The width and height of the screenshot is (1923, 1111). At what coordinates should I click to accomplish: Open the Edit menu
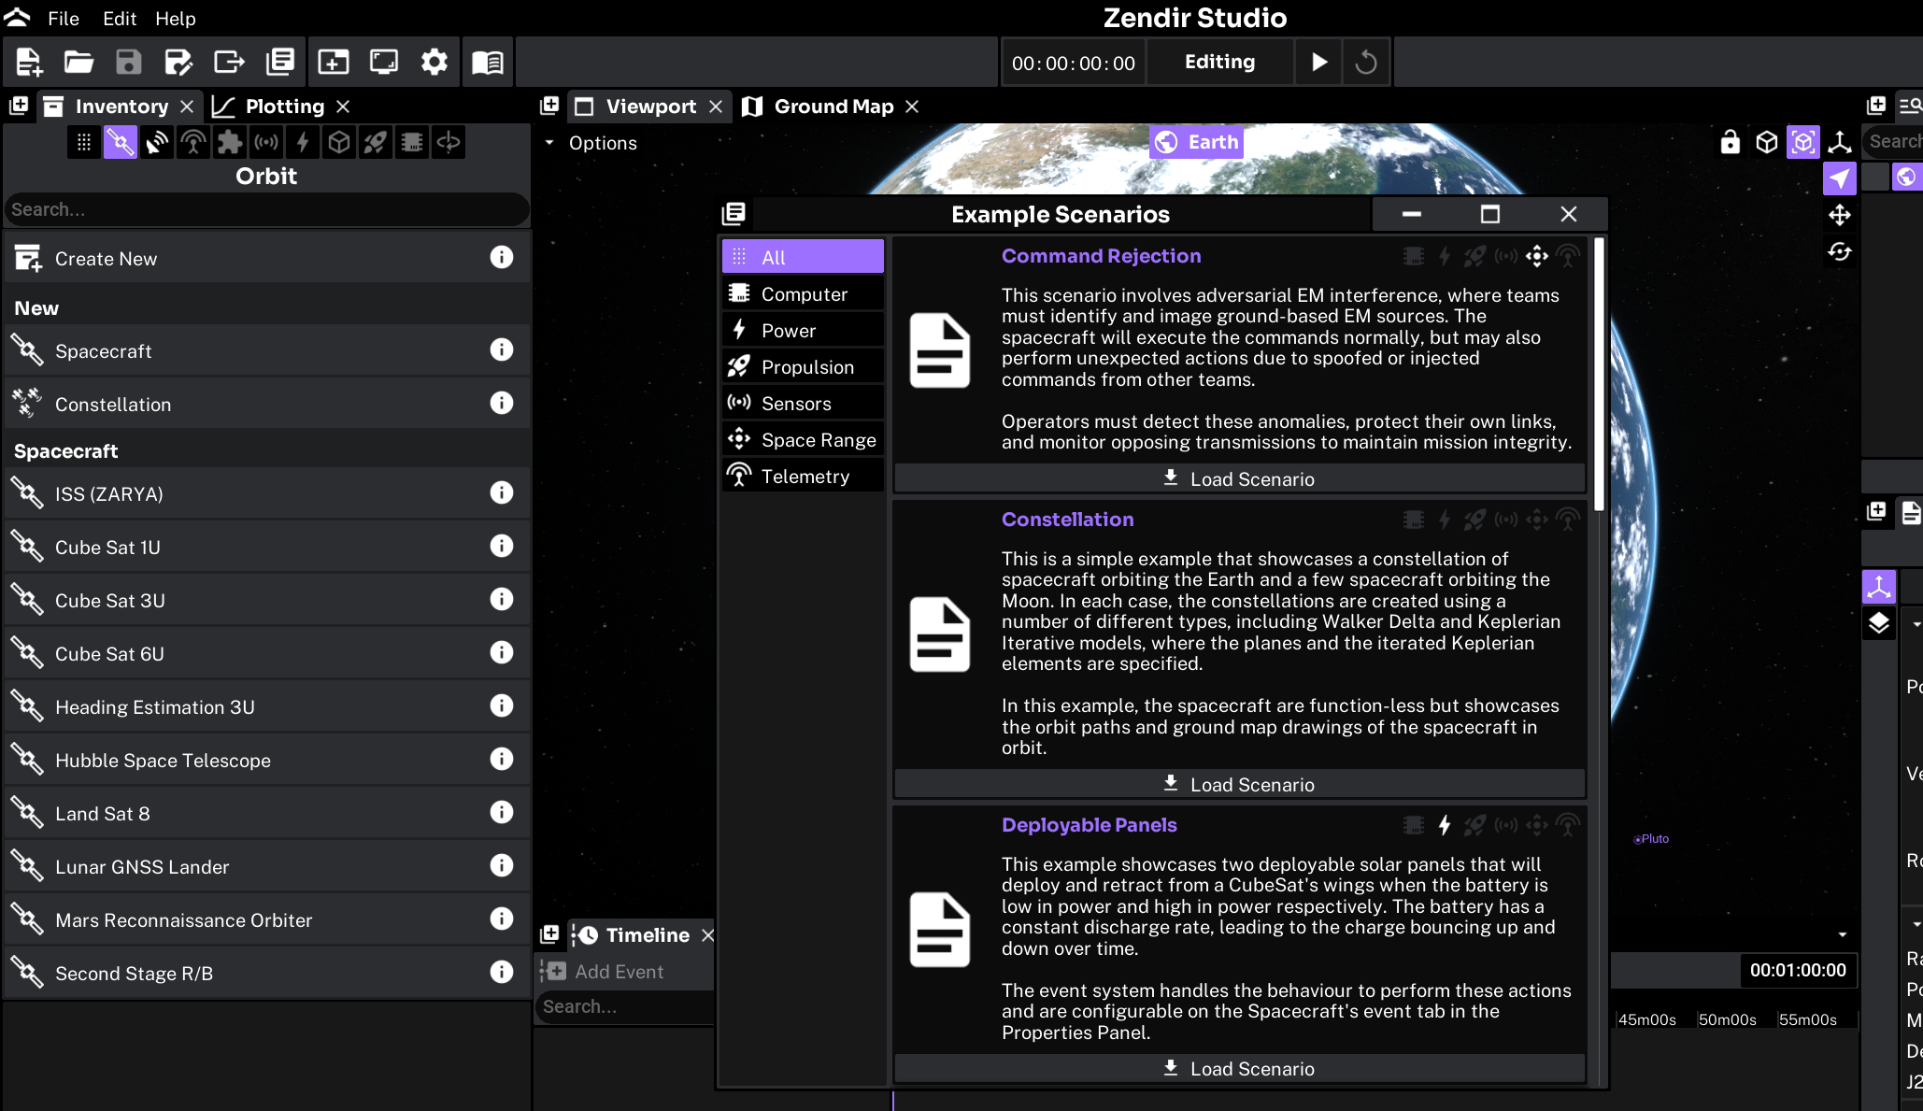click(120, 18)
